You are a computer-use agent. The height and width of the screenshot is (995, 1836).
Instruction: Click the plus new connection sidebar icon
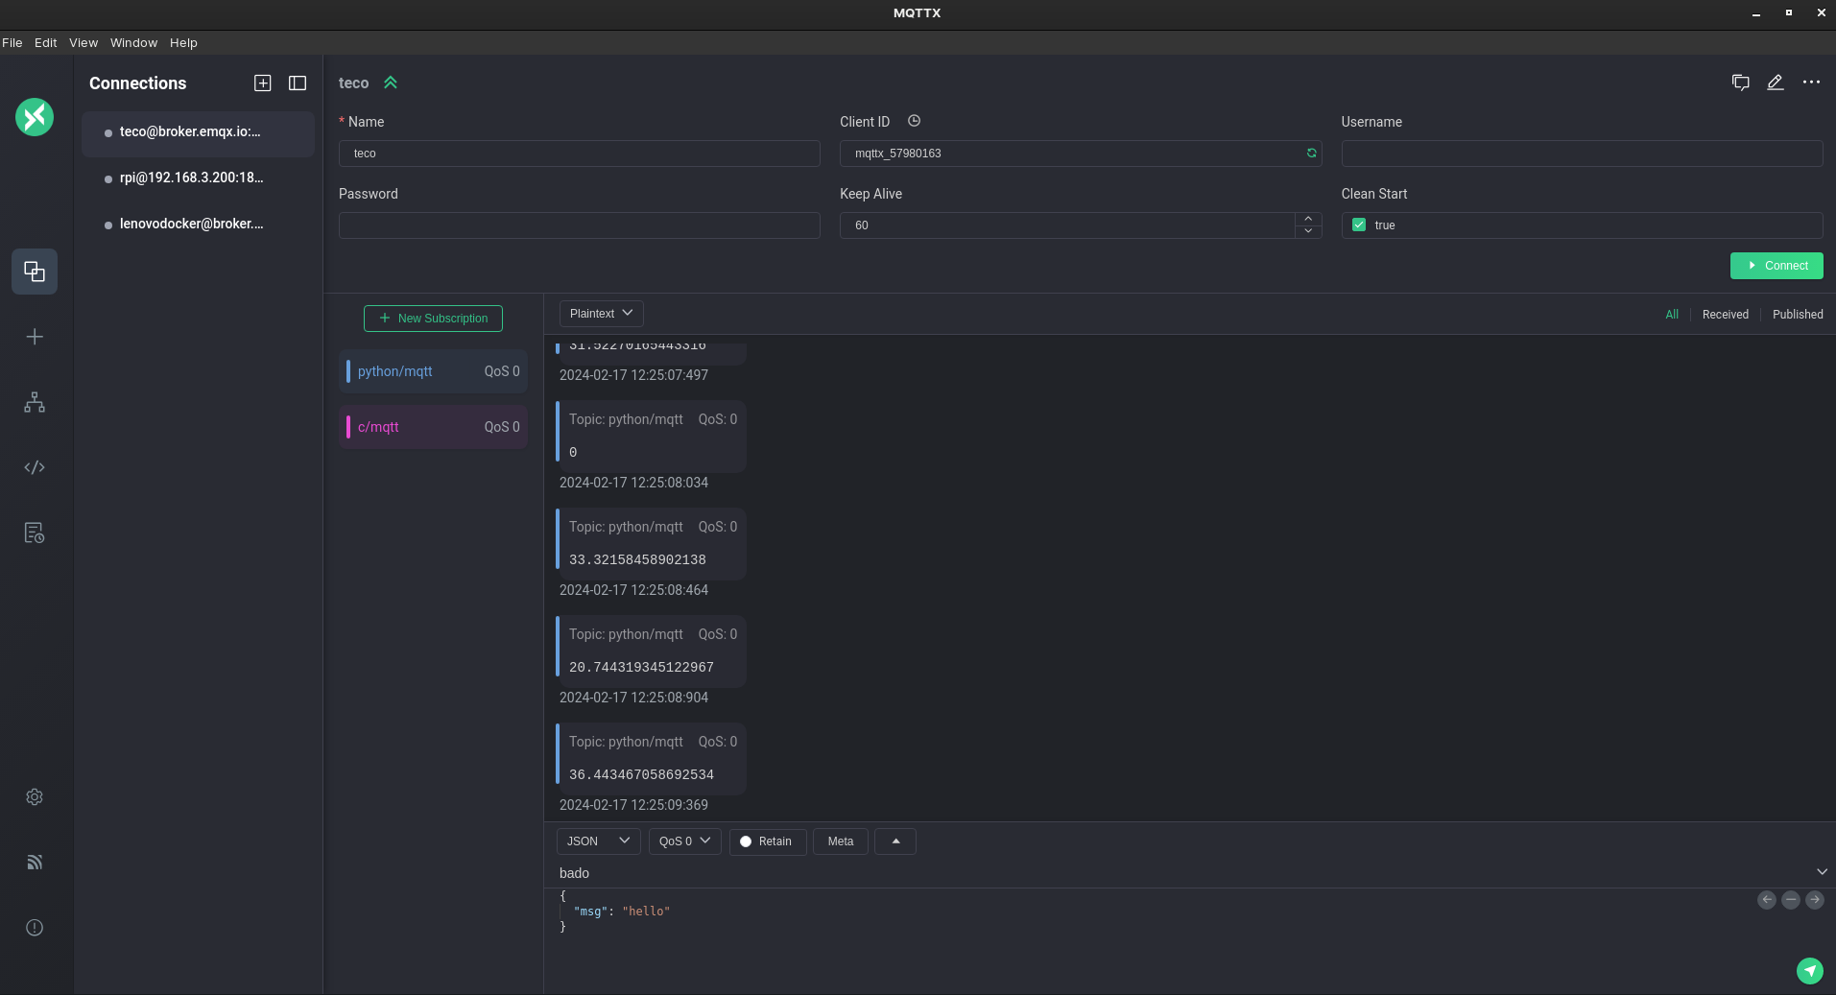(x=35, y=337)
